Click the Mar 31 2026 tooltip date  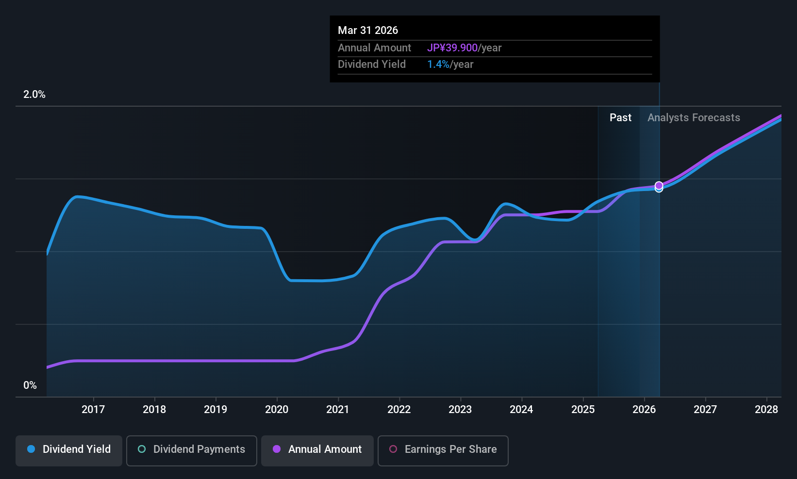[x=368, y=31]
